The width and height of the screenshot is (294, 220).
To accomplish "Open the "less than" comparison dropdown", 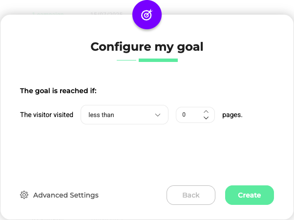I will tap(124, 115).
